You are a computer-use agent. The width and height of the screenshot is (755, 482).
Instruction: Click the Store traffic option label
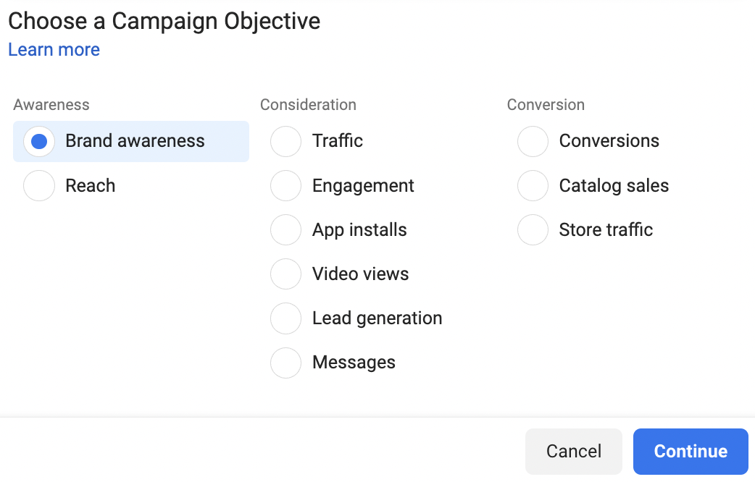click(606, 230)
